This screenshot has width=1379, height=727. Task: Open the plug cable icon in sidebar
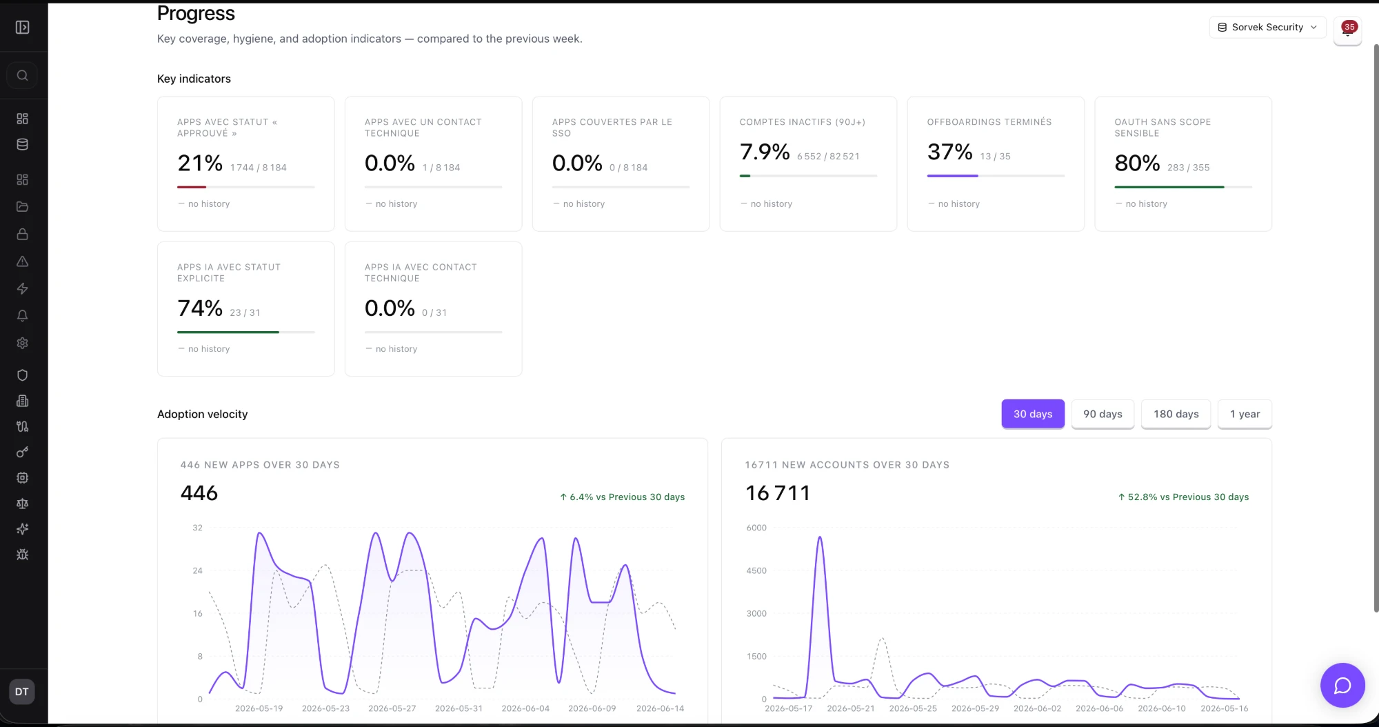pyautogui.click(x=22, y=426)
